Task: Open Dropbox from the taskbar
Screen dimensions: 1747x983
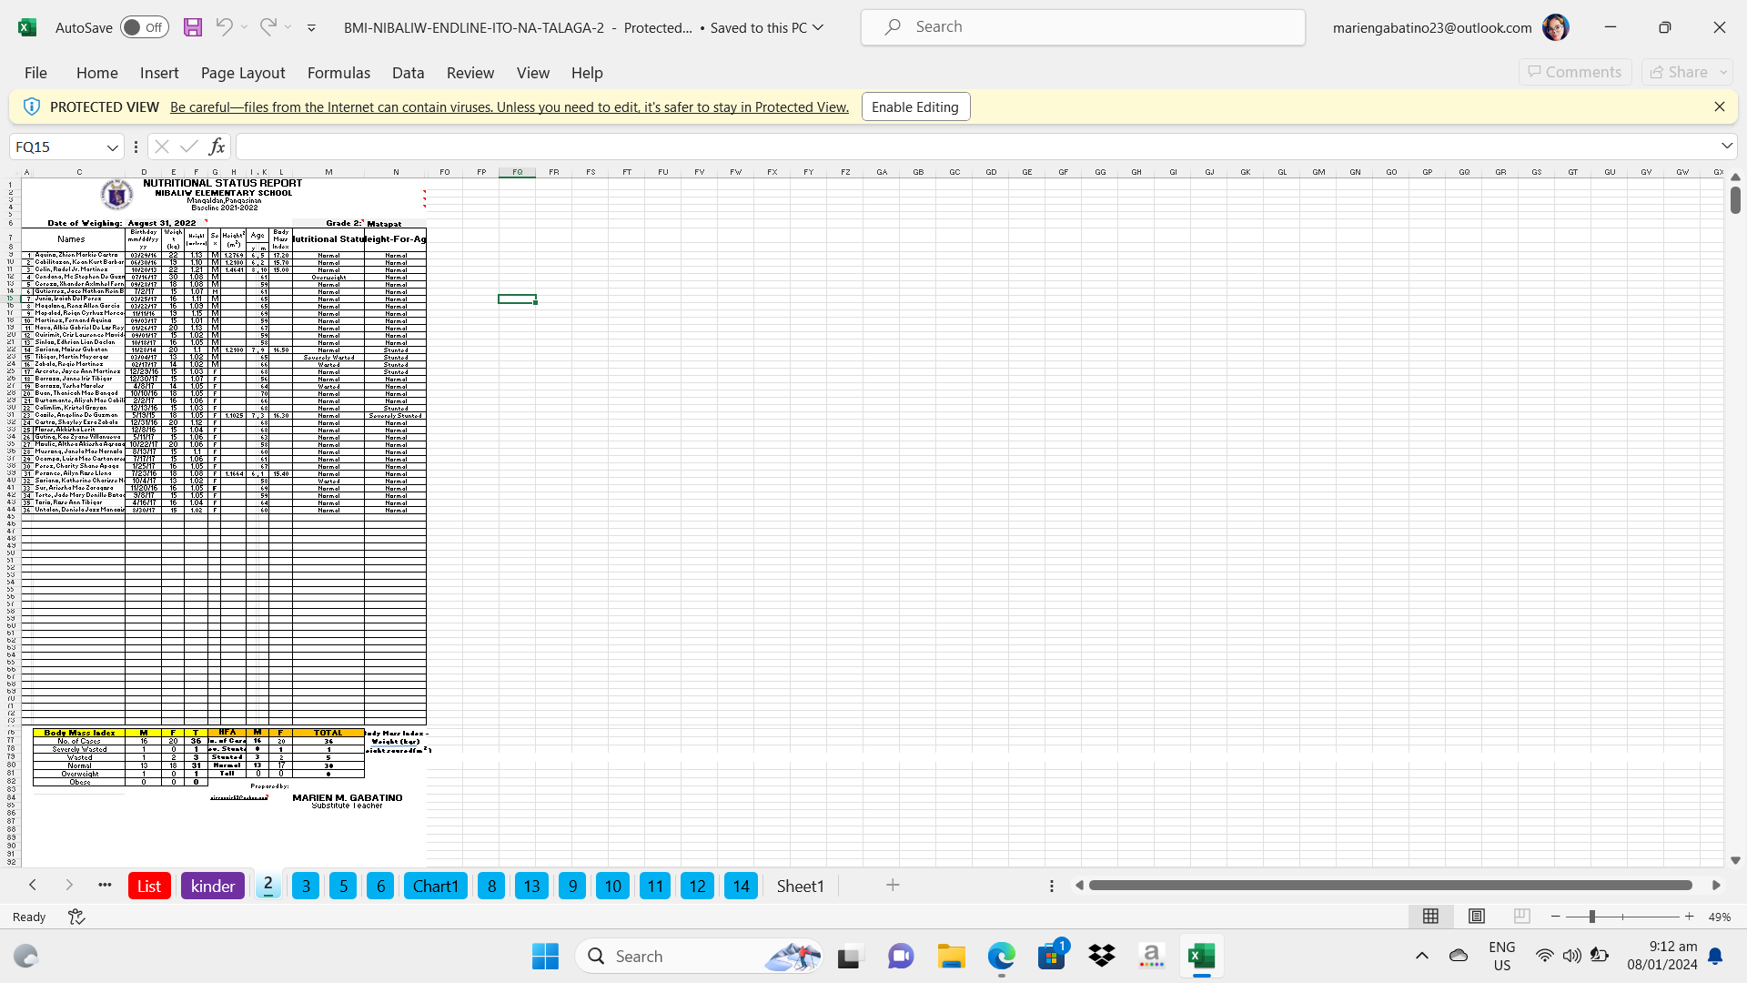Action: (1102, 956)
